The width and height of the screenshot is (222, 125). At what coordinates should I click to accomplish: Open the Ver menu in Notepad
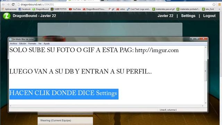(x=40, y=44)
